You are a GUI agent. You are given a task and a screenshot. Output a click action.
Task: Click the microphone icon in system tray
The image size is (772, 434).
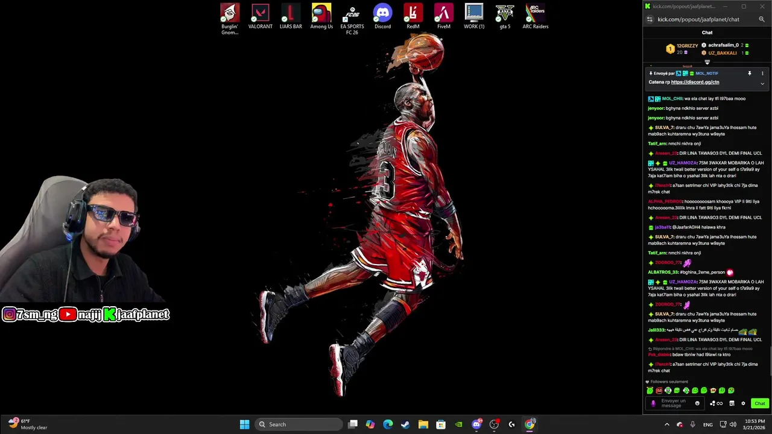[693, 424]
